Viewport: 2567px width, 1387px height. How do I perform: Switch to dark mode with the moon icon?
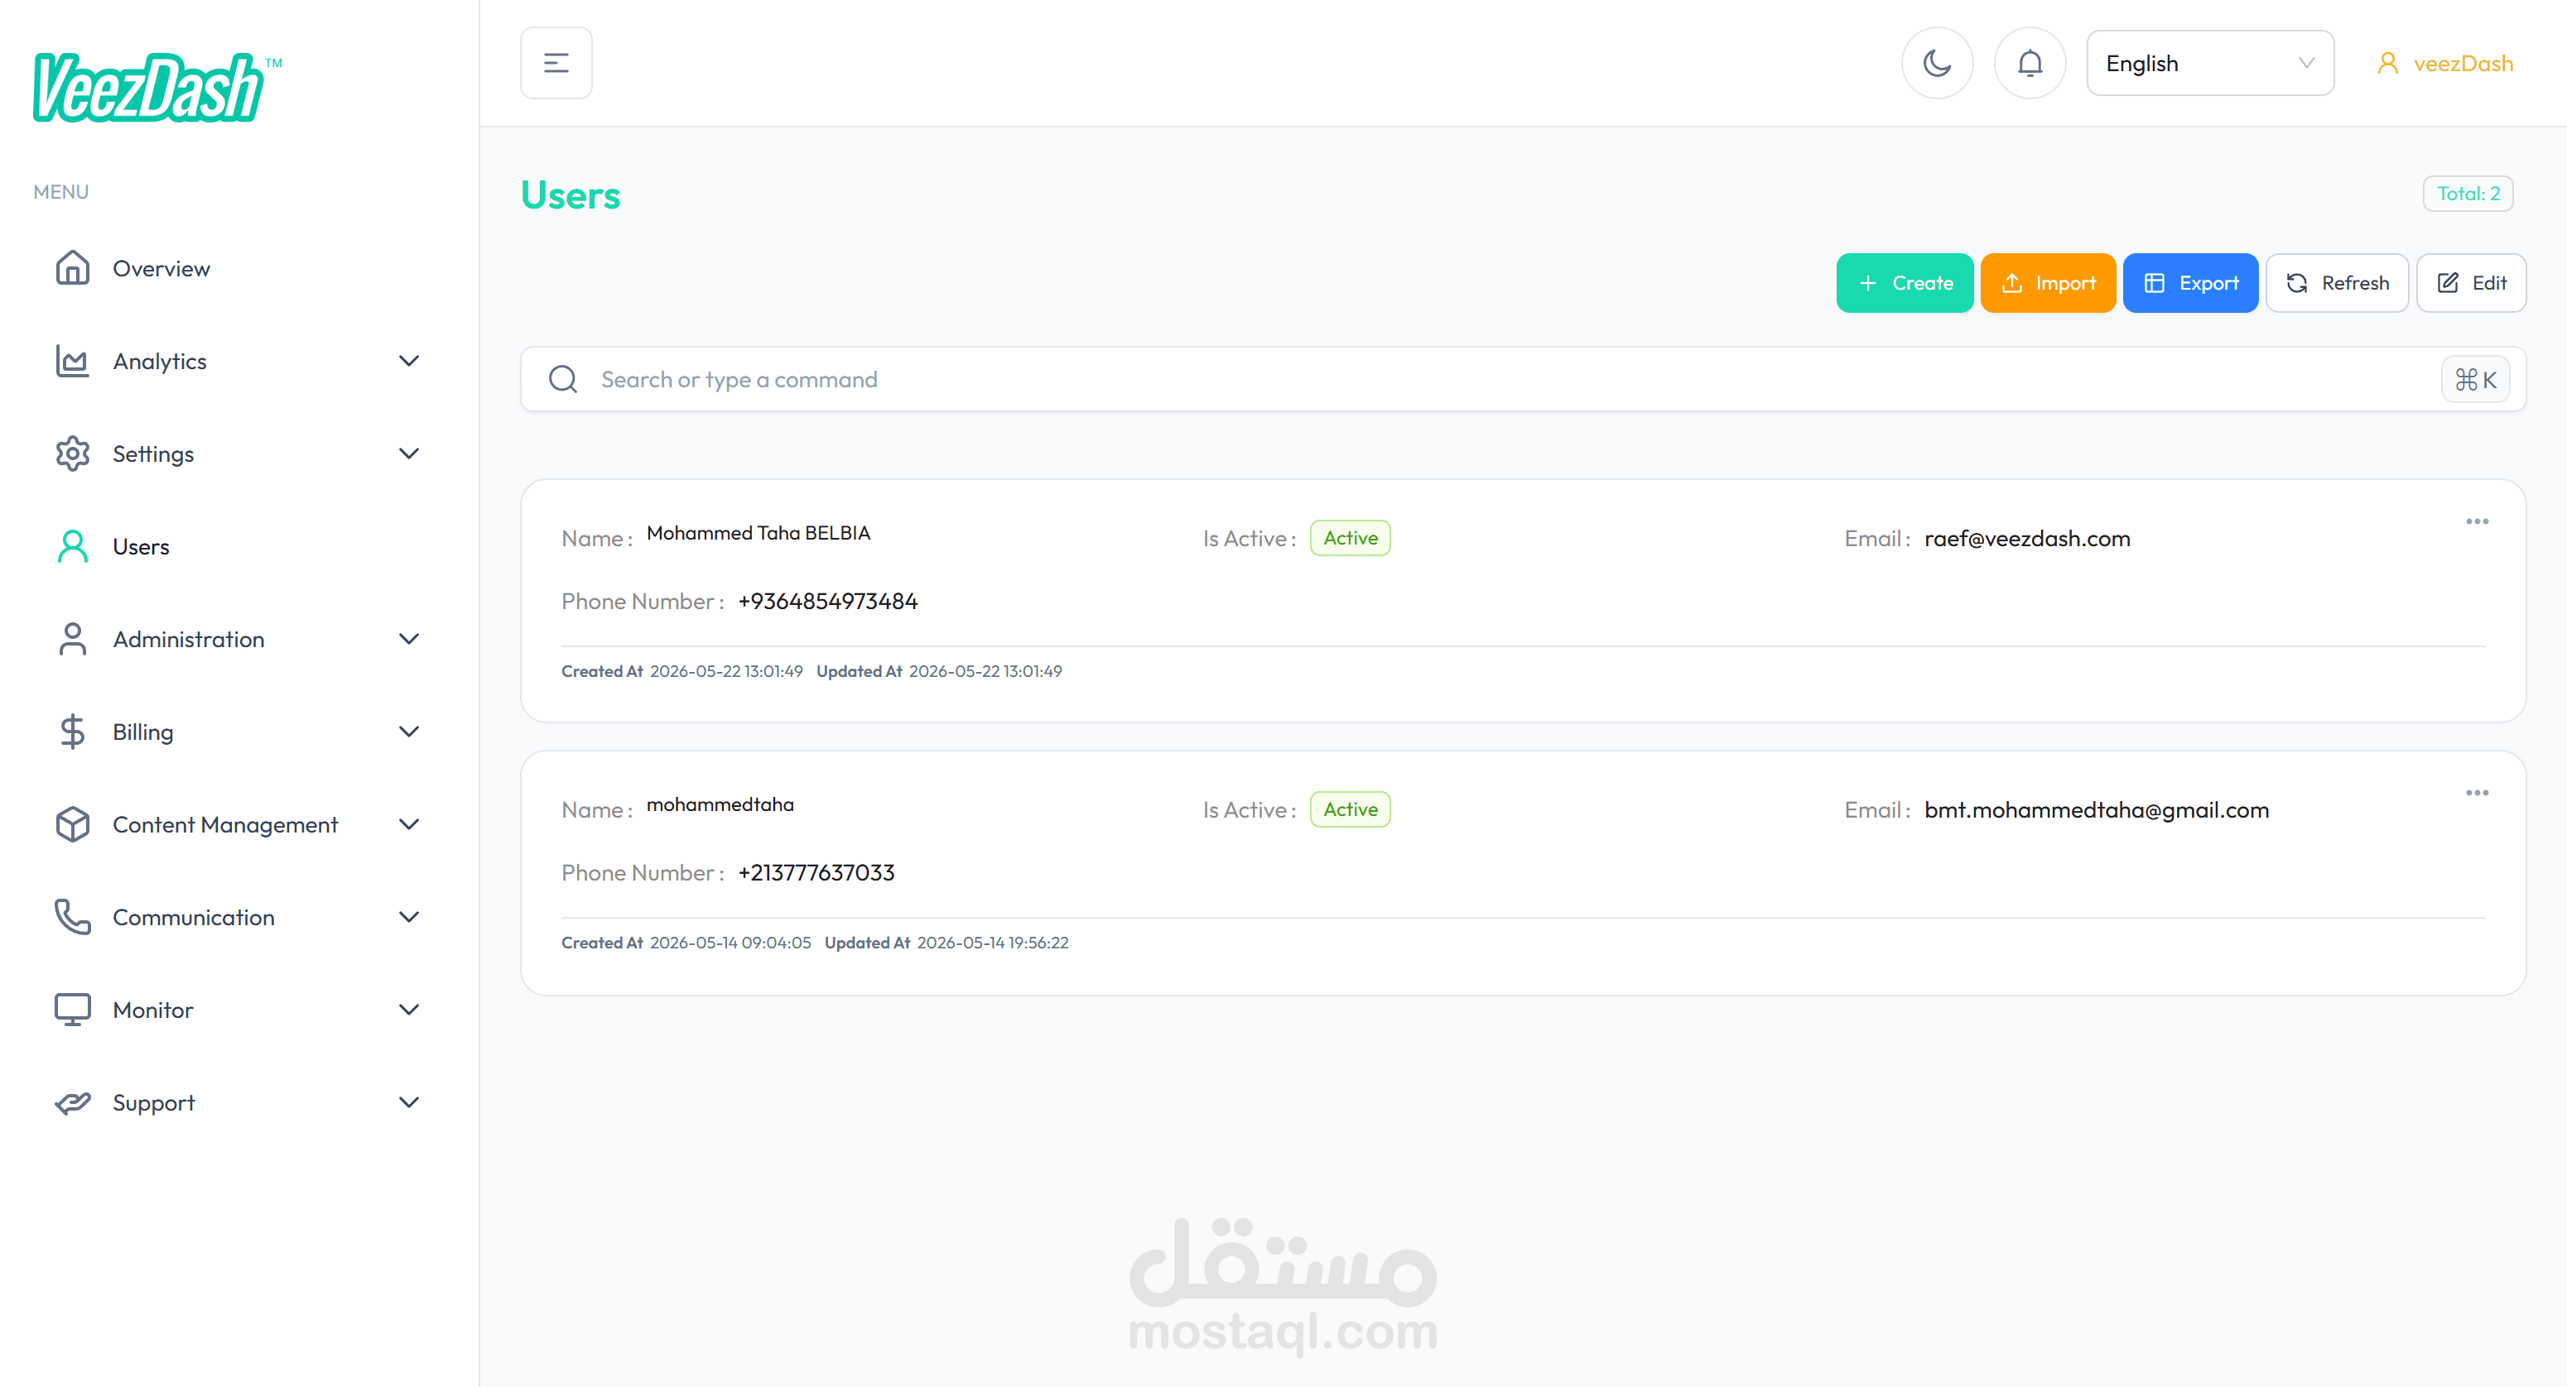[1936, 63]
